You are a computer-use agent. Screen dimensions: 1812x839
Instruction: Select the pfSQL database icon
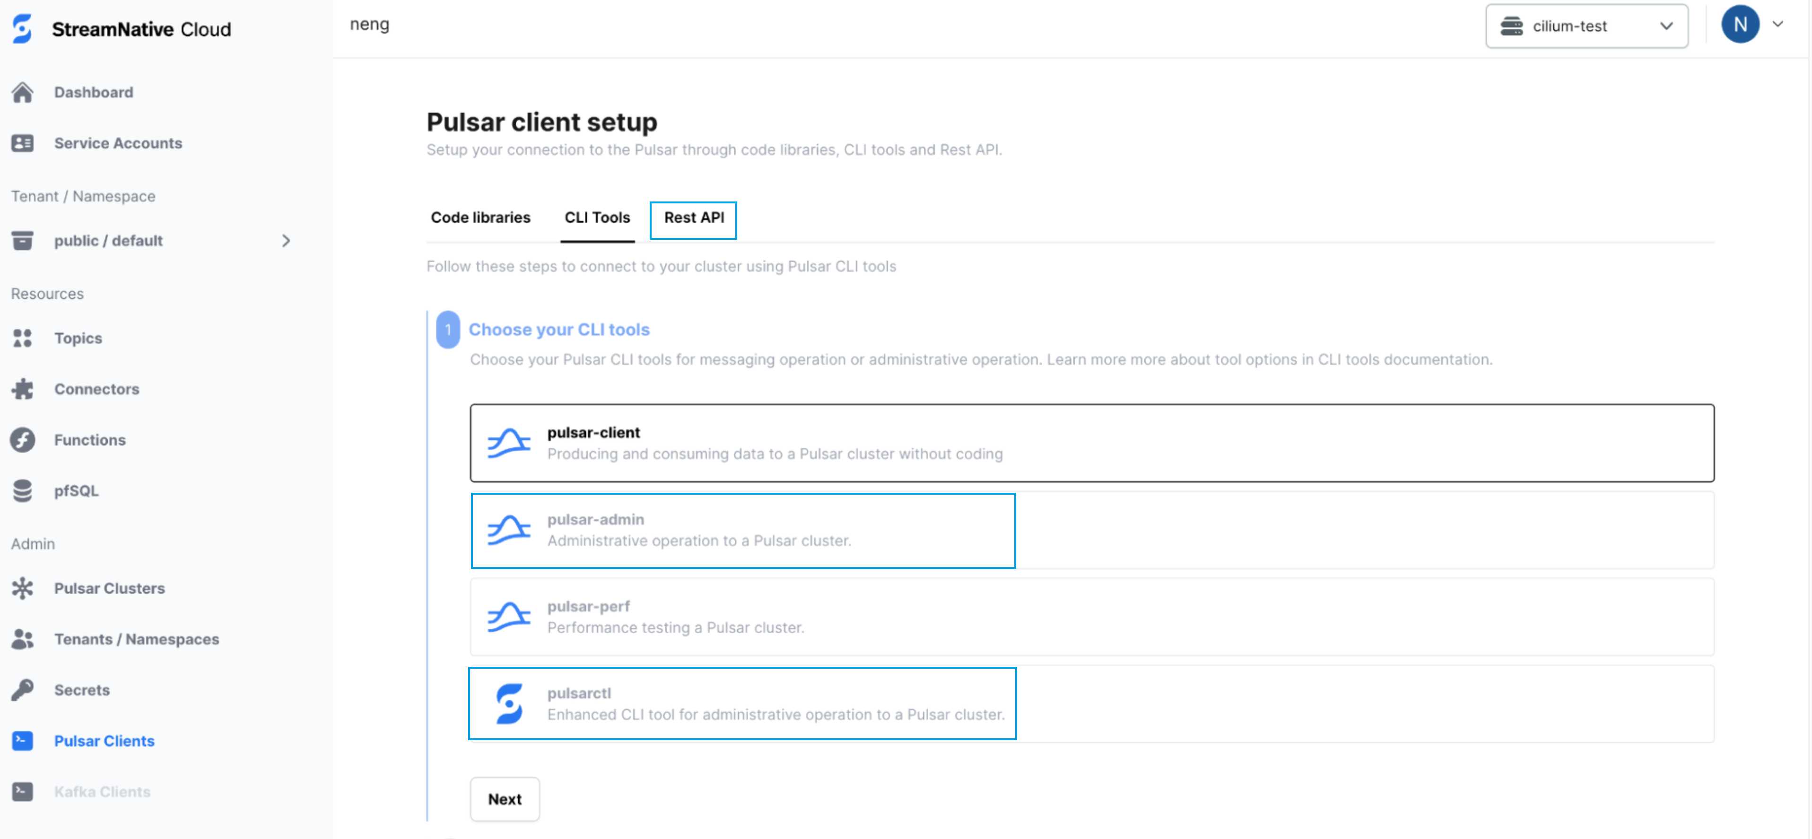coord(23,490)
